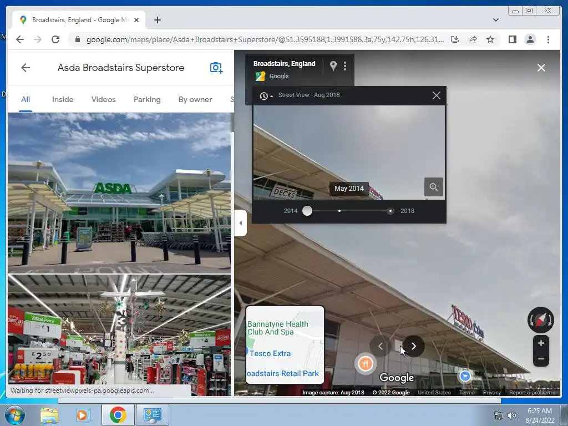This screenshot has height=426, width=568.
Task: Switch to the Inside tab
Action: pyautogui.click(x=63, y=99)
